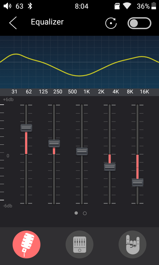
Task: Click the second band slider handle
Action: pyautogui.click(x=54, y=143)
